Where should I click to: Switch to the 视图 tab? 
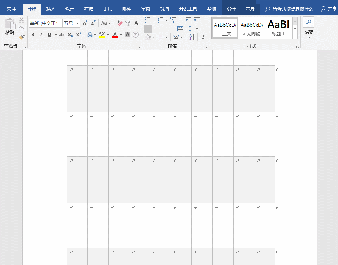point(164,9)
